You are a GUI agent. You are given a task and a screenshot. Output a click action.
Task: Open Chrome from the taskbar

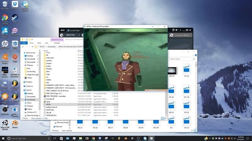coord(93,138)
